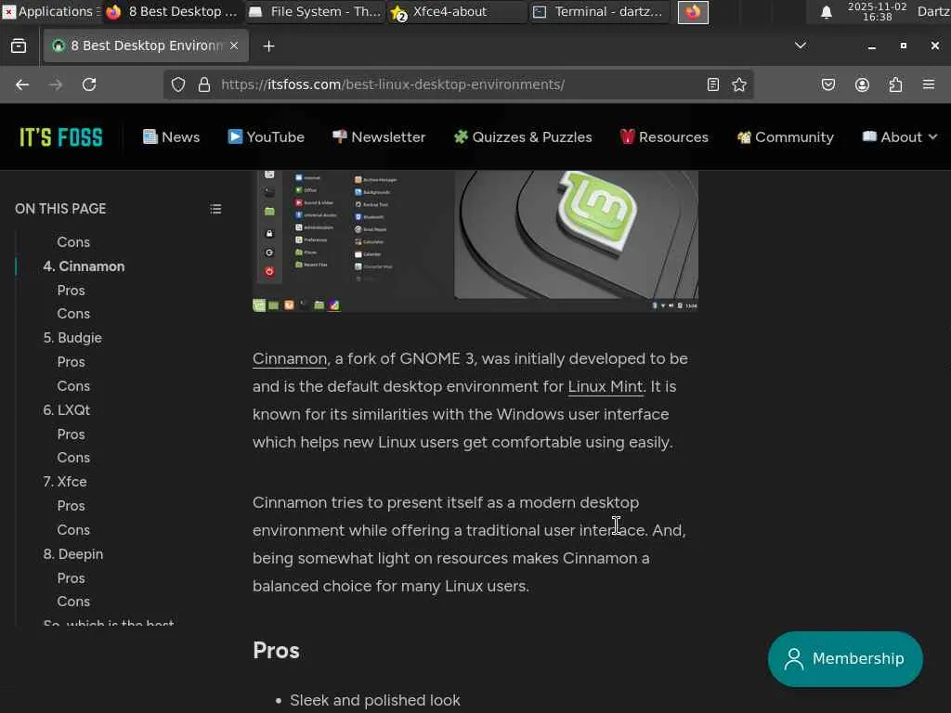
Task: Open the Applications menu in the panel
Action: [51, 11]
